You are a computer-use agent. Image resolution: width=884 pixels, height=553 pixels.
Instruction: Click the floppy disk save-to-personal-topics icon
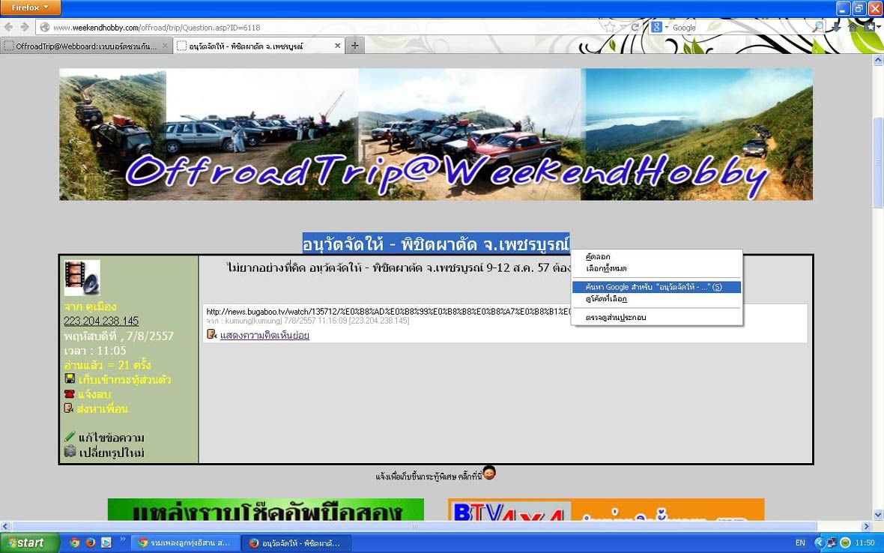[70, 379]
